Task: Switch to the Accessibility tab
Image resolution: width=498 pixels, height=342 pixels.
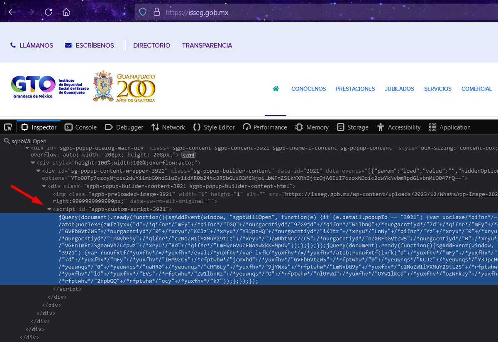Action: 398,127
